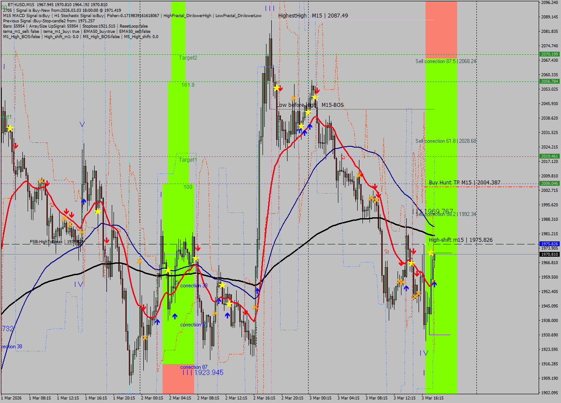The height and width of the screenshot is (403, 561).
Task: Click the I V marker above 3 Mar 16:15
Action: tap(424, 353)
